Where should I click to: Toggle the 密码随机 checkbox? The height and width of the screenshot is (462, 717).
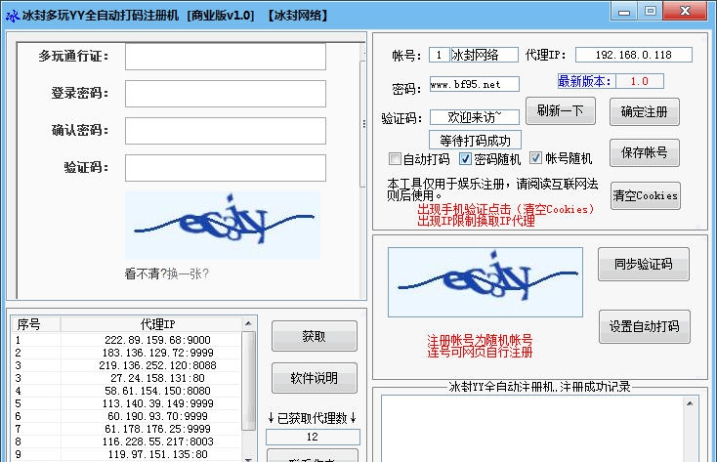click(465, 159)
